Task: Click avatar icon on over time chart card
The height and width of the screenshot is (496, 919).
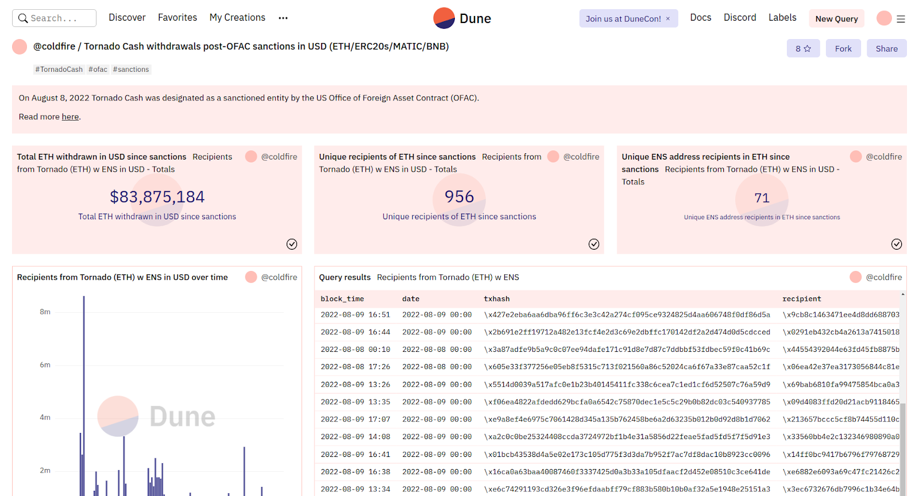Action: 251,277
